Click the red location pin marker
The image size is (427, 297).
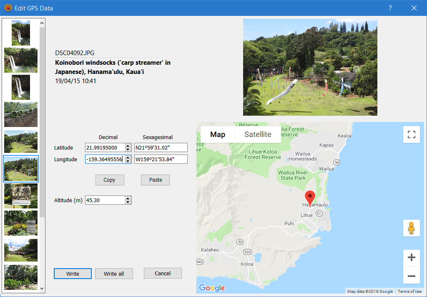(309, 198)
